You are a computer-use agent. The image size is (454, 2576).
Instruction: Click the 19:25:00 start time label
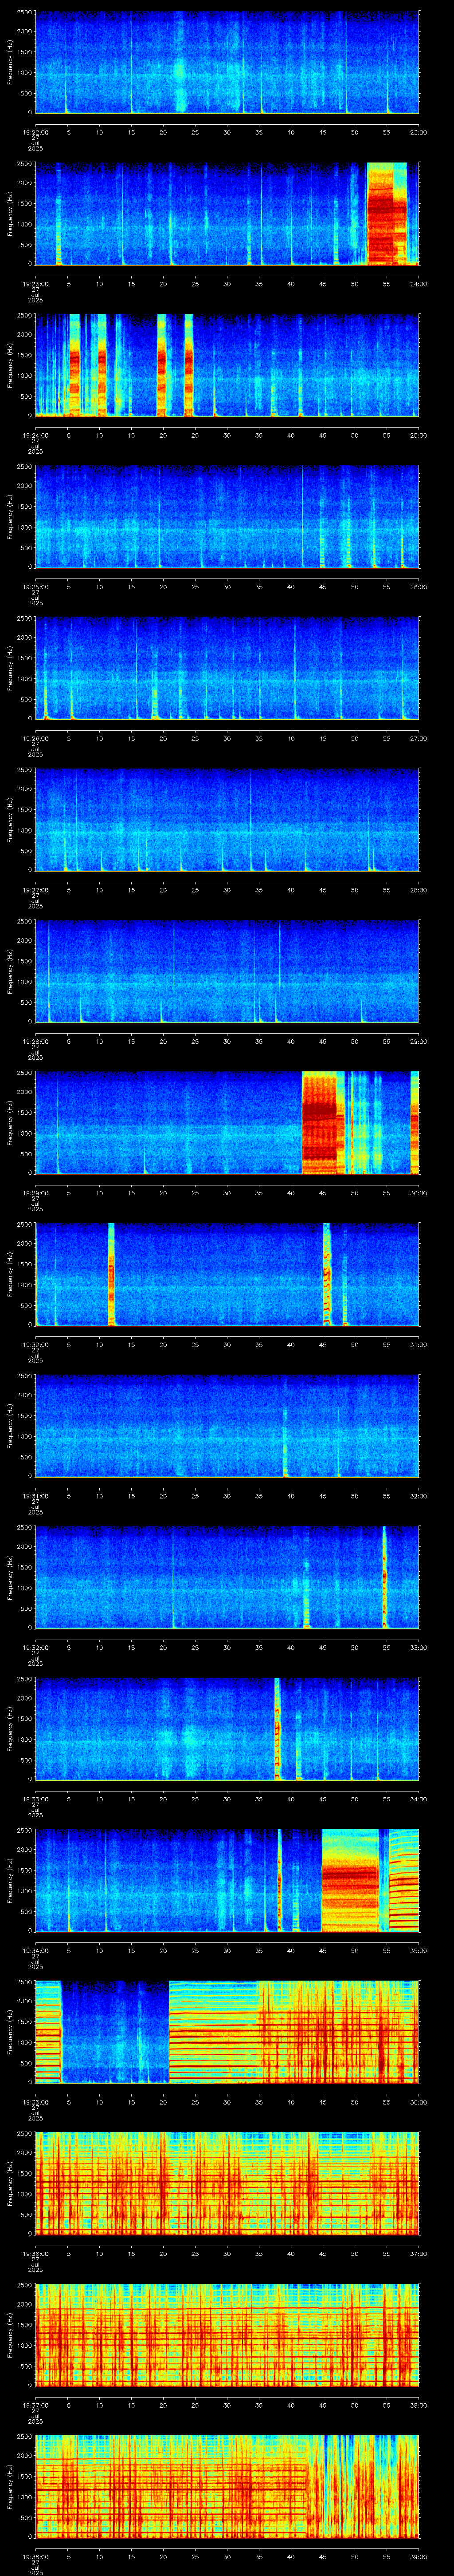click(x=35, y=587)
